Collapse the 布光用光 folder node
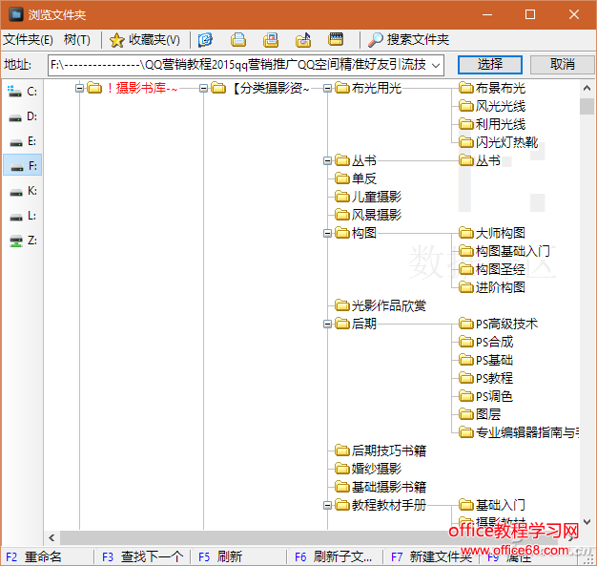The width and height of the screenshot is (597, 566). pos(328,89)
